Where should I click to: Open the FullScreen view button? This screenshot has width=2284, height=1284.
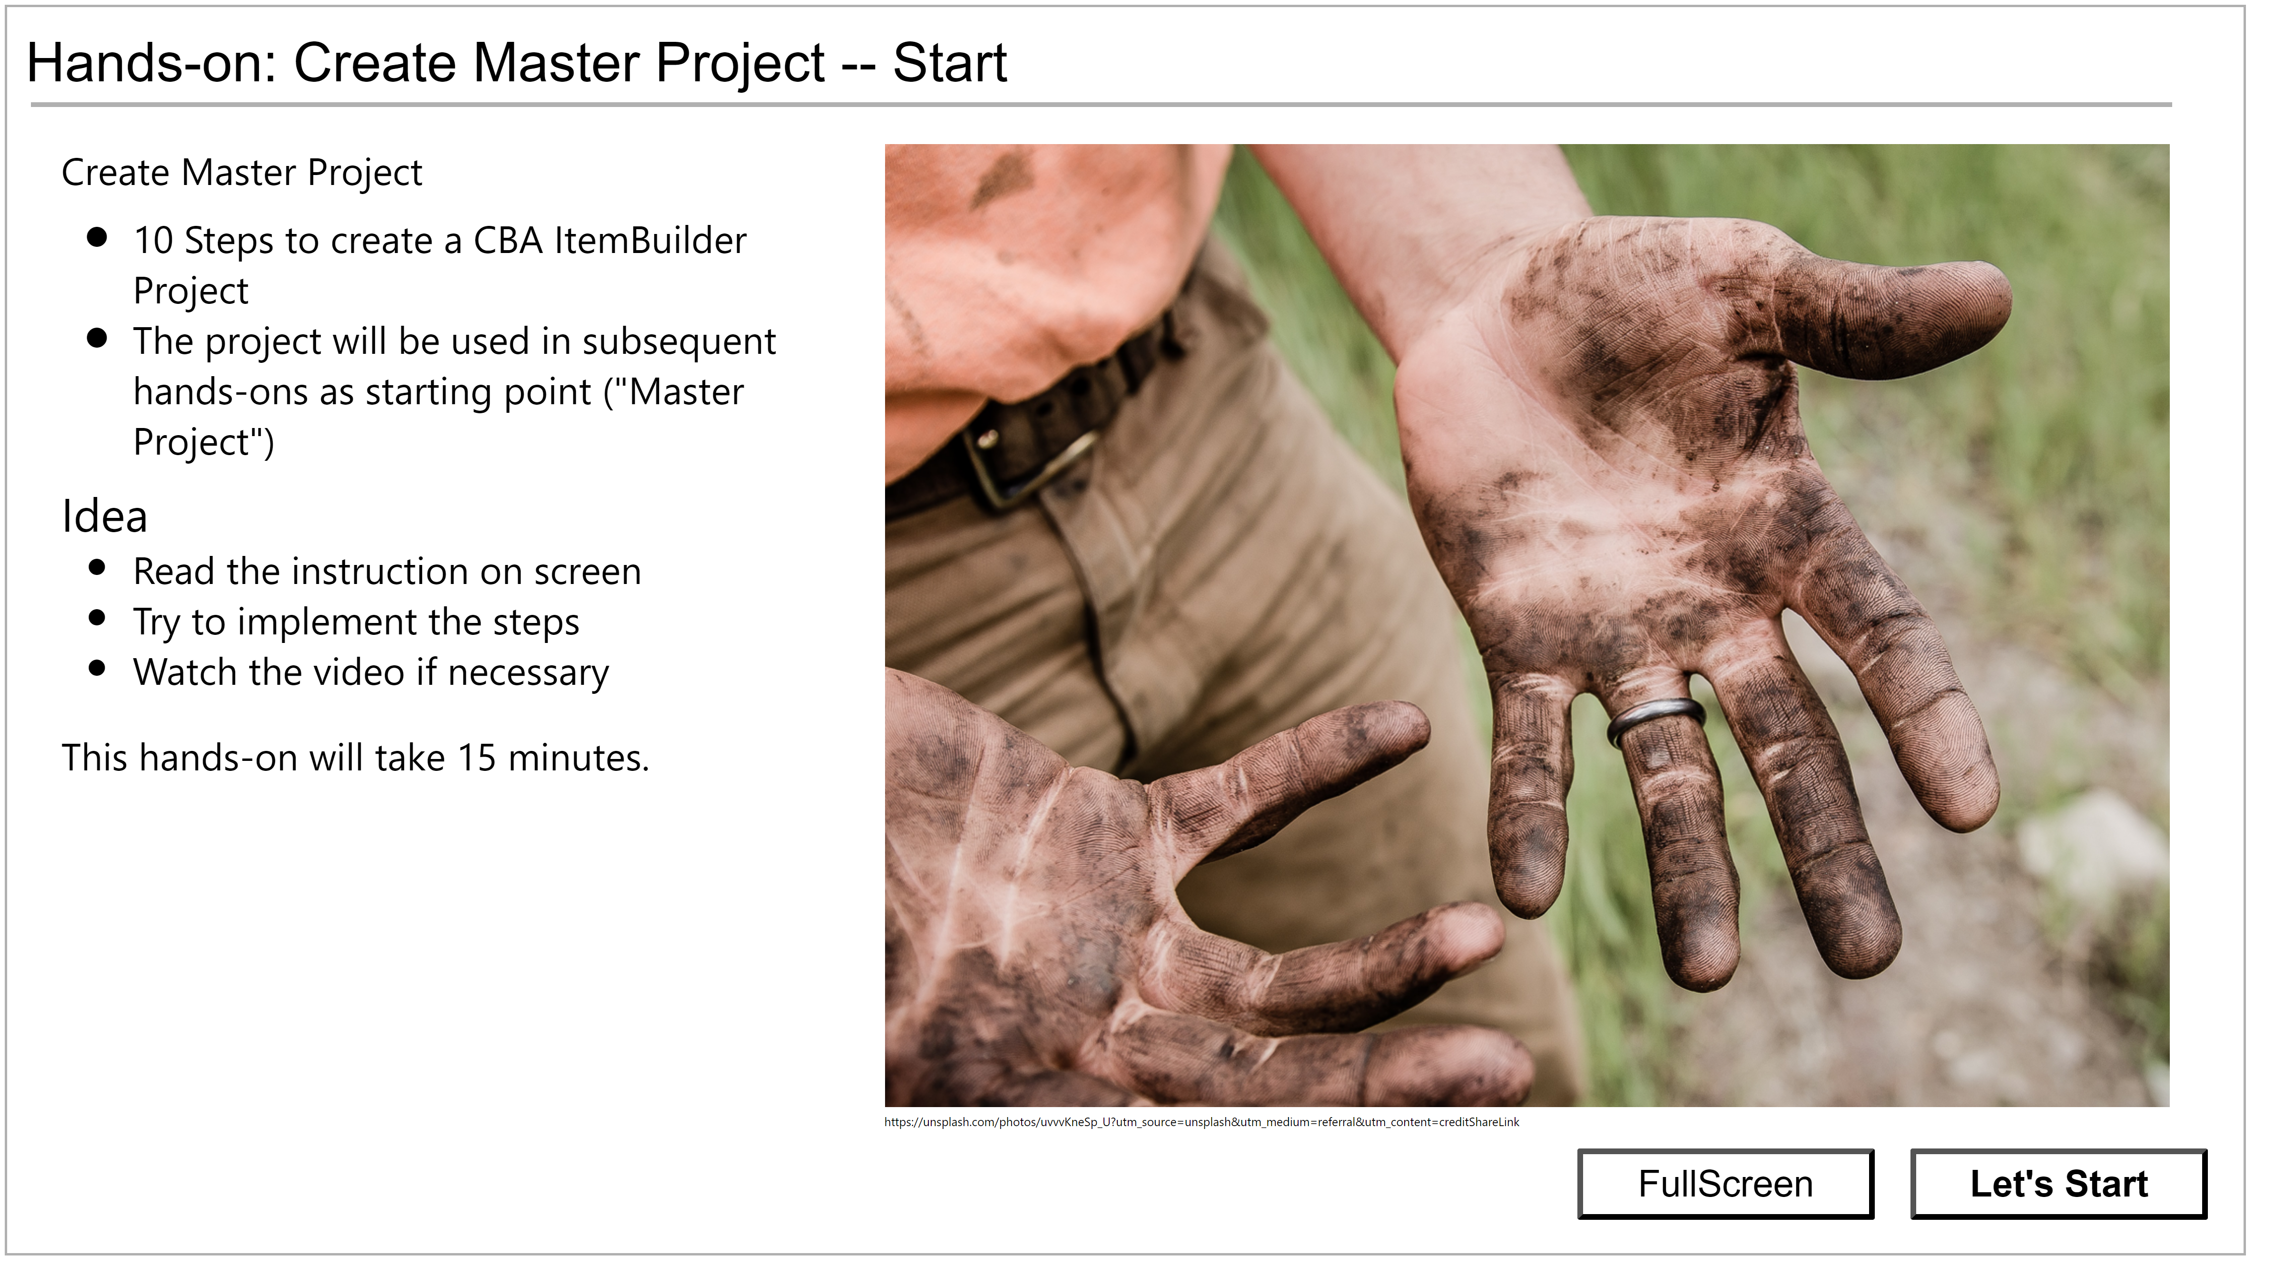[1725, 1184]
